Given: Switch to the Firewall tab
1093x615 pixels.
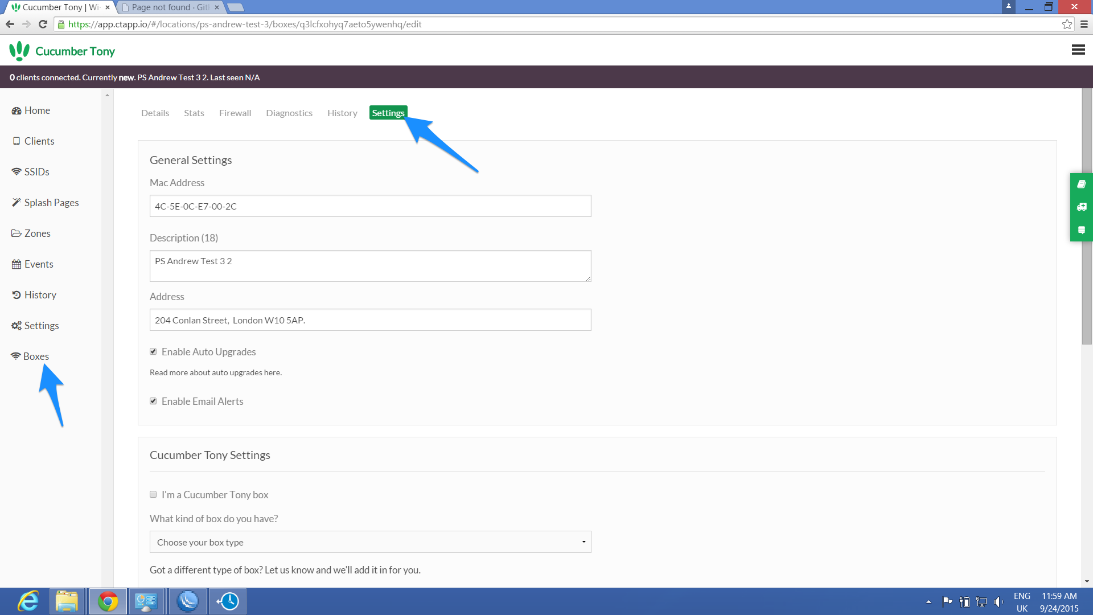Looking at the screenshot, I should (x=235, y=113).
